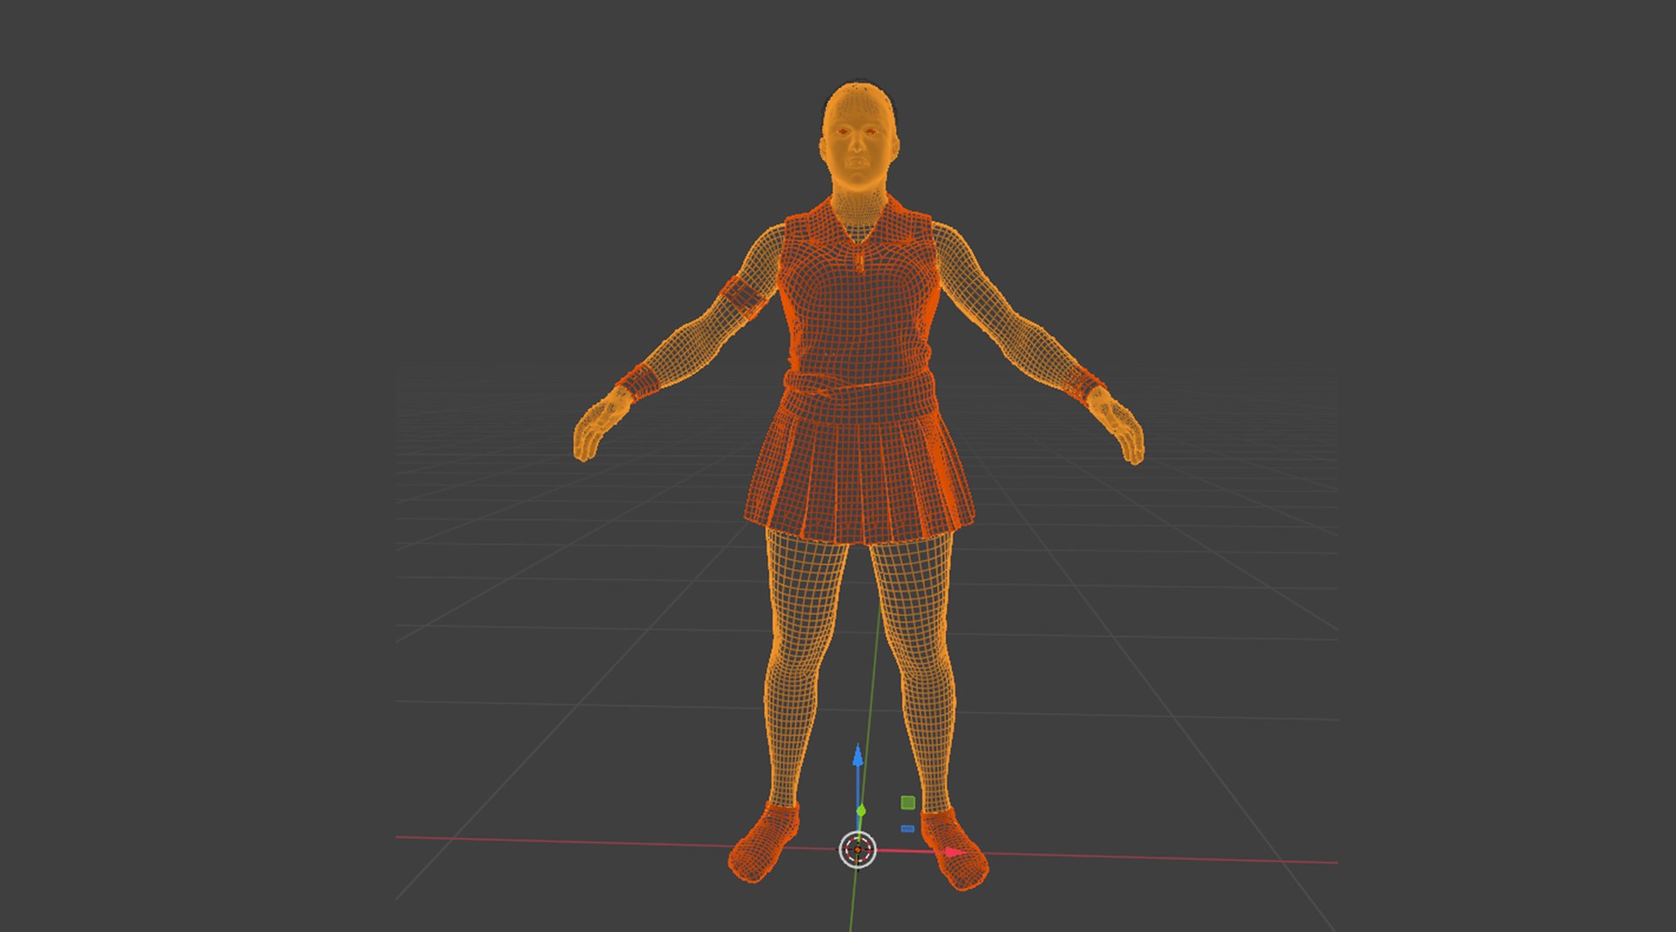Select the wristband next to the armband arm
Screen dimensions: 1676x932
click(x=638, y=381)
